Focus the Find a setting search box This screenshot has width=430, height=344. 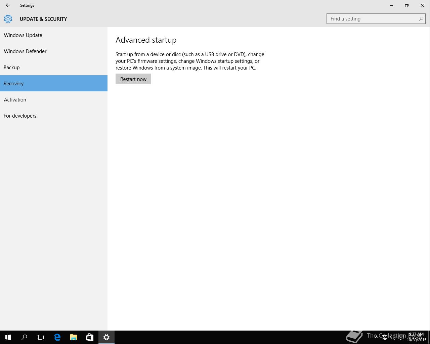(376, 19)
